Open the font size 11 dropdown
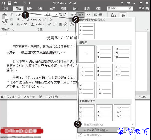Image resolution: width=151 pixels, height=140 pixels. tap(57, 15)
